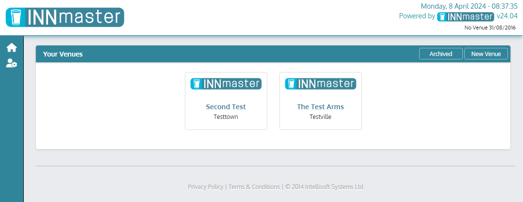Viewport: 523px width, 202px height.
Task: Open The Test Arms venue link
Action: (x=321, y=107)
